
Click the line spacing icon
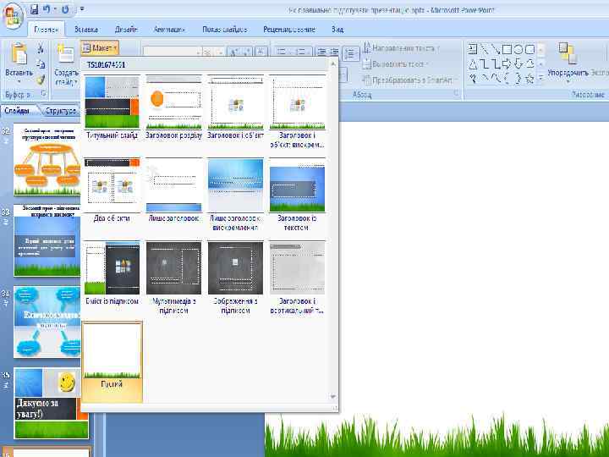coord(351,53)
